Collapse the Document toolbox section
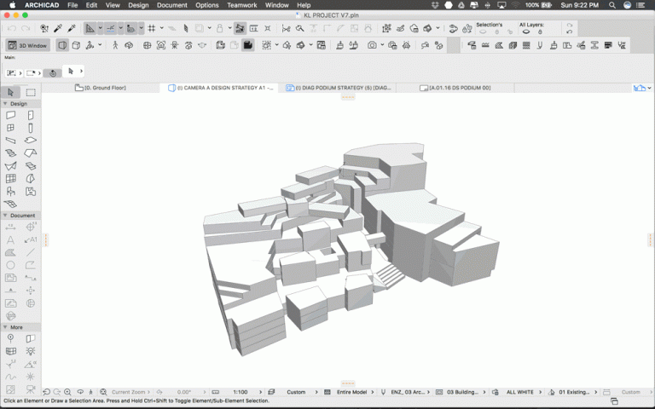The height and width of the screenshot is (409, 655). (5, 216)
